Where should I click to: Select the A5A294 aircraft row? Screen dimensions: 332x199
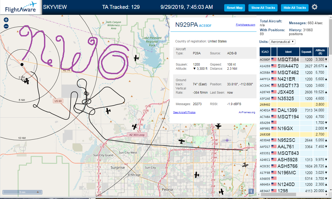click(x=293, y=123)
